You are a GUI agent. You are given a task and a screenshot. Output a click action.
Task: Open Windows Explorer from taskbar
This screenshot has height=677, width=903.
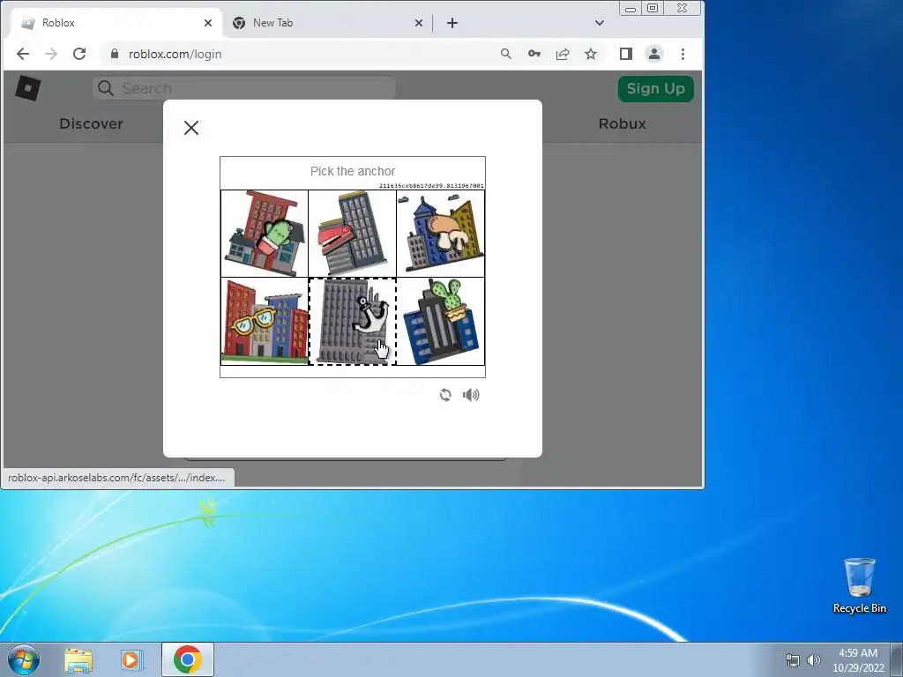[78, 659]
